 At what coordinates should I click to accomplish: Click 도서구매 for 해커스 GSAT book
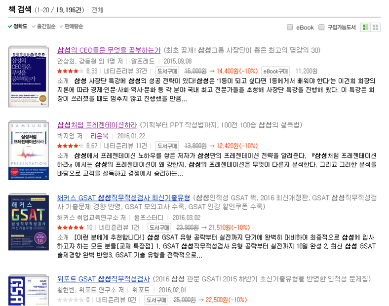[159, 228]
